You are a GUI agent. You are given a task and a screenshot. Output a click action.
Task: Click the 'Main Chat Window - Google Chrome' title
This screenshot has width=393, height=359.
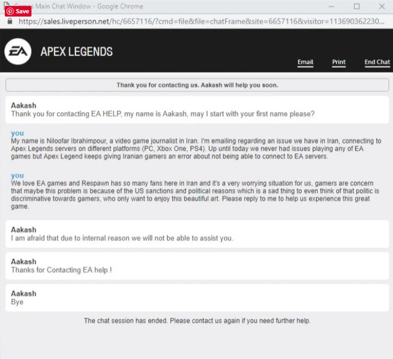coord(89,6)
